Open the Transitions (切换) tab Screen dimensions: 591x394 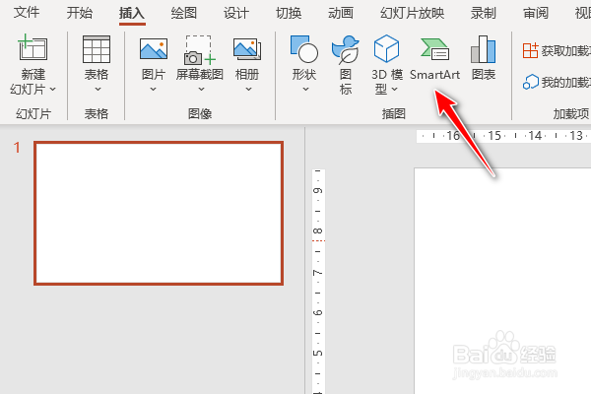pos(289,13)
